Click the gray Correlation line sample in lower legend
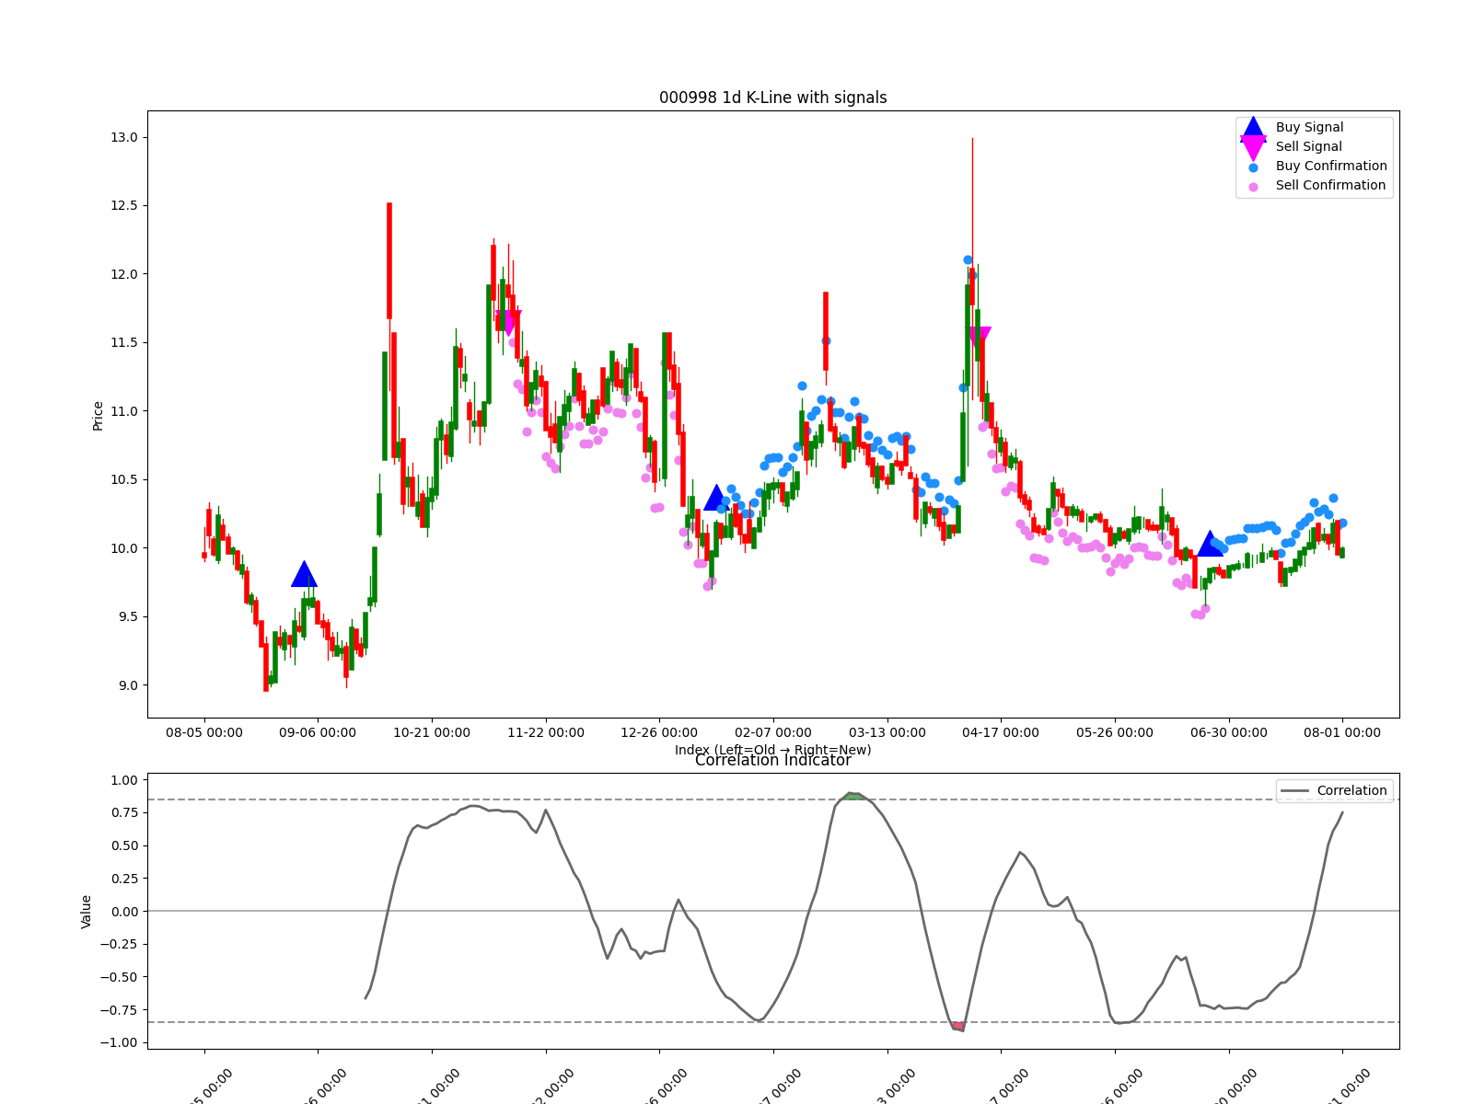1473x1104 pixels. [x=1294, y=791]
